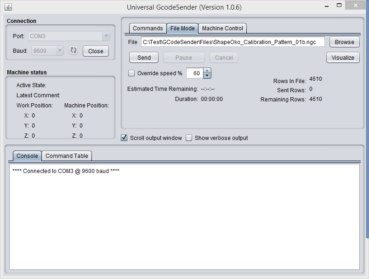The height and width of the screenshot is (279, 369).
Task: Switch to the Commands tab
Action: pos(148,28)
